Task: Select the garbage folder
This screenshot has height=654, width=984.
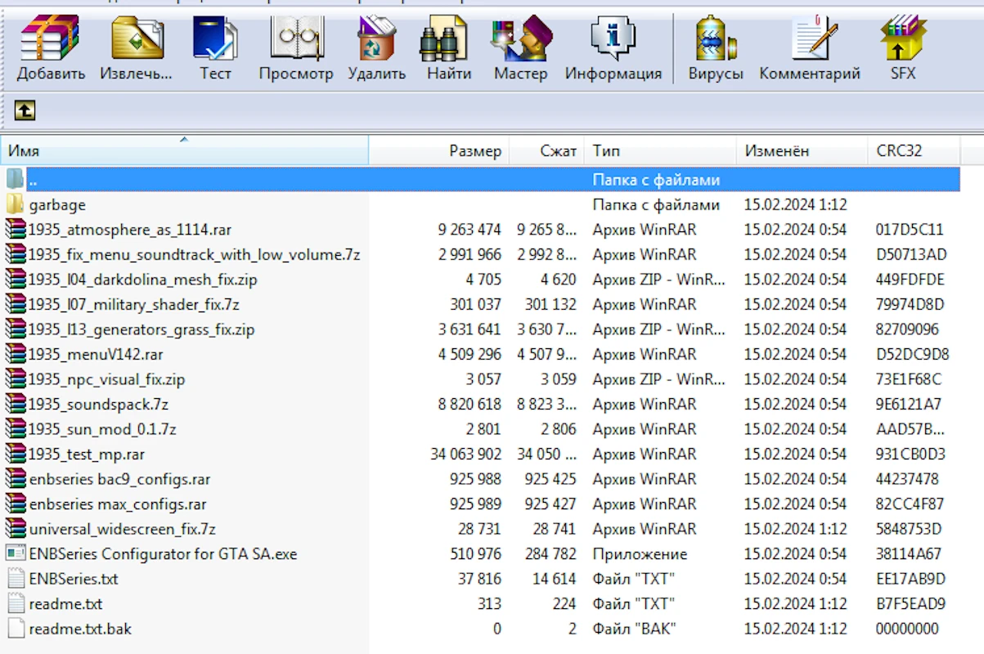Action: click(x=57, y=204)
